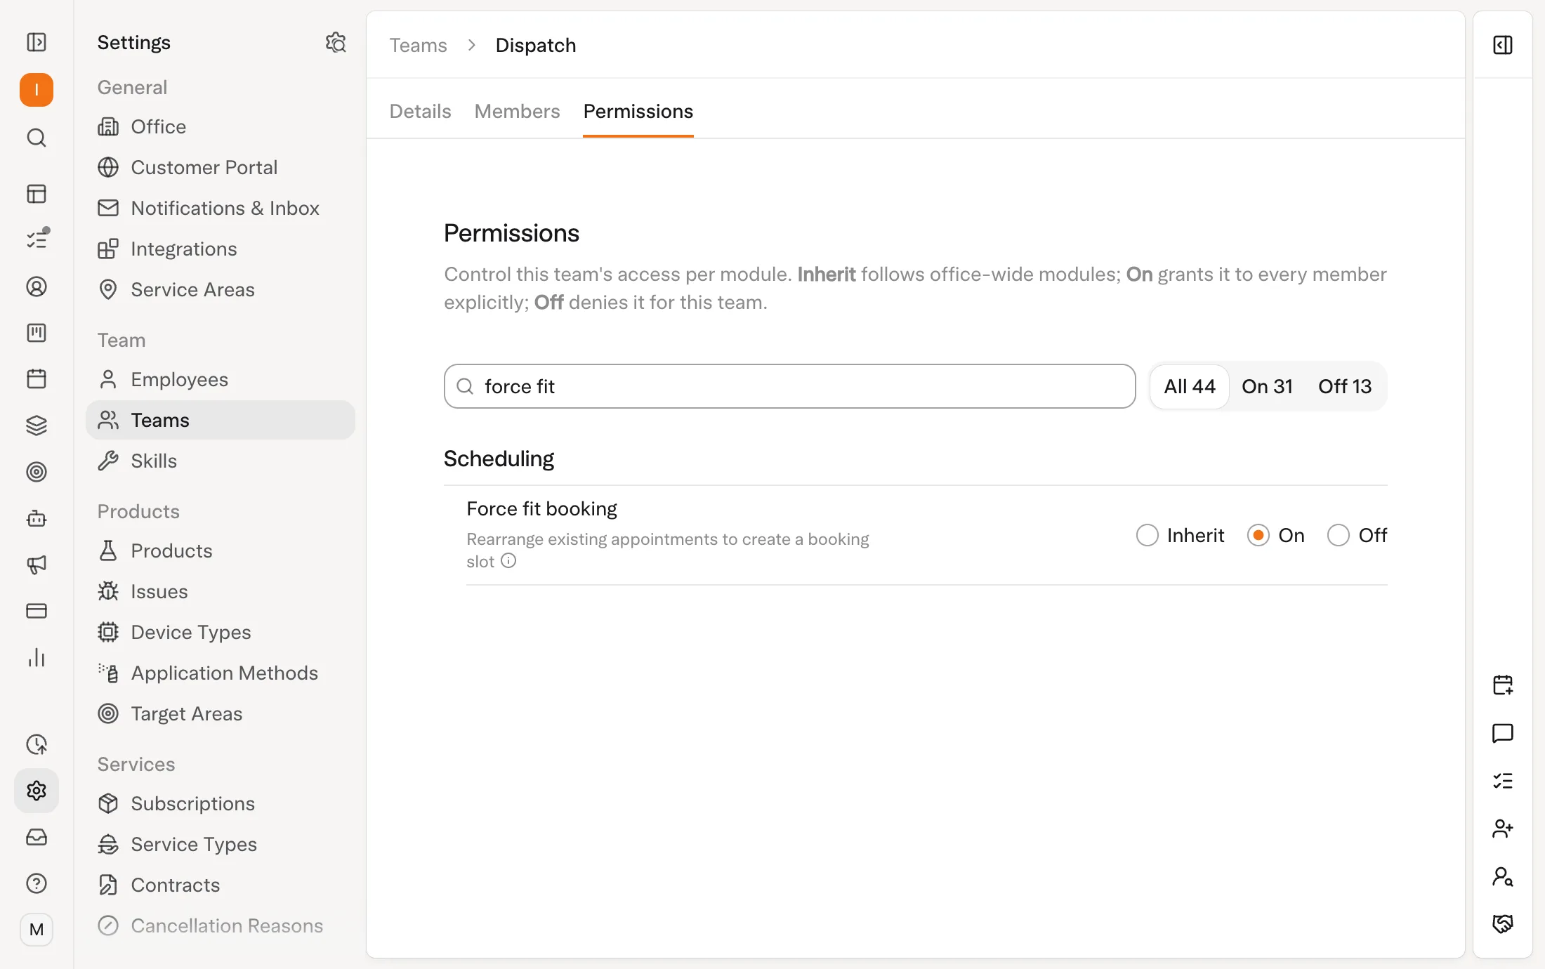The width and height of the screenshot is (1545, 969).
Task: Select Teams in settings sidebar
Action: pyautogui.click(x=221, y=420)
